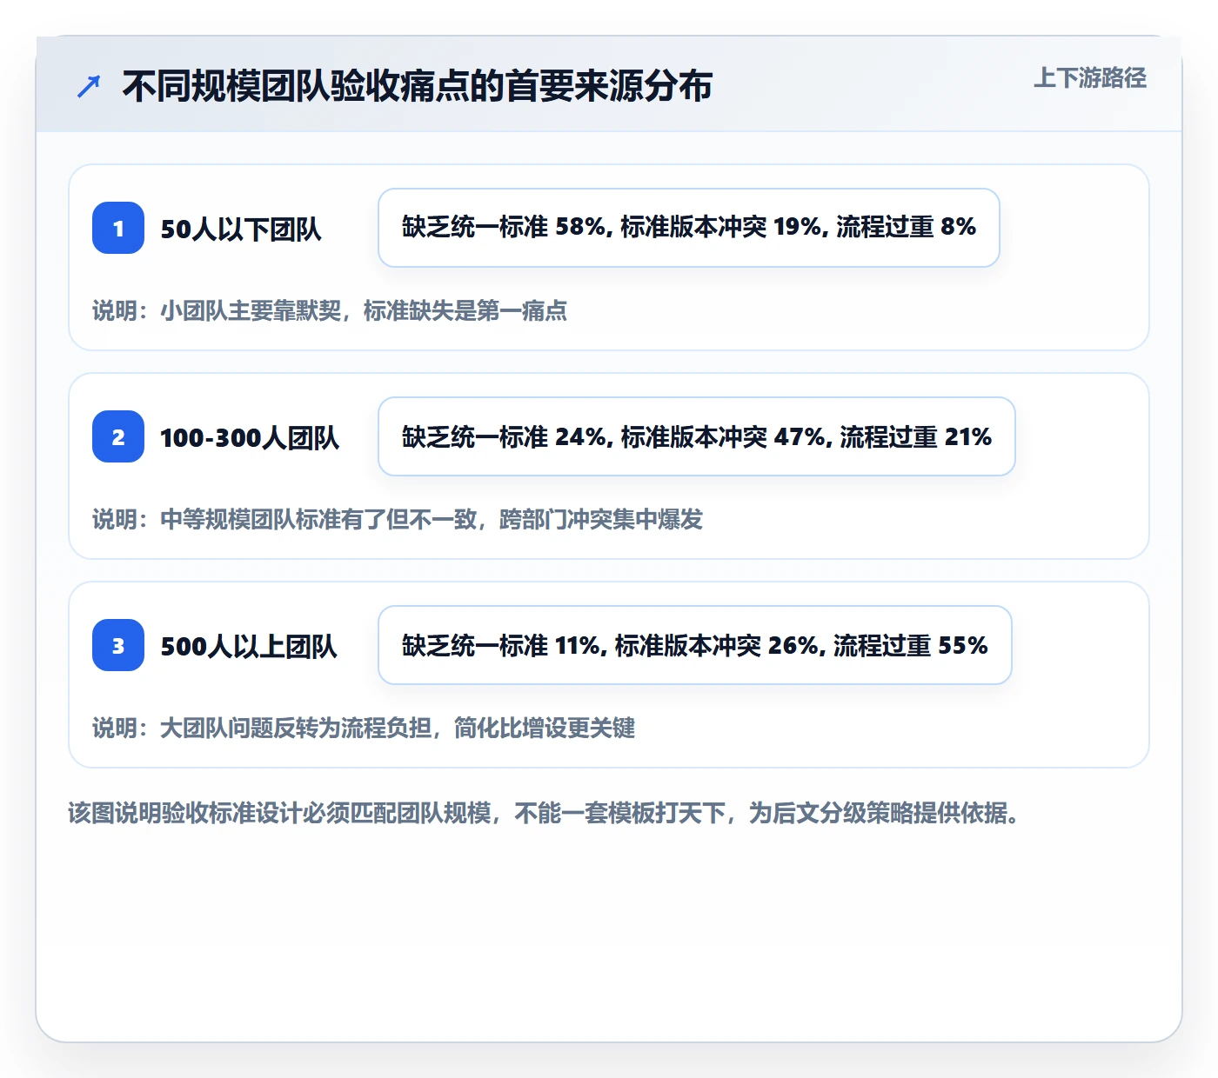The height and width of the screenshot is (1078, 1218).
Task: Click the data box starting 缺乏统一标准 24%
Action: [697, 436]
